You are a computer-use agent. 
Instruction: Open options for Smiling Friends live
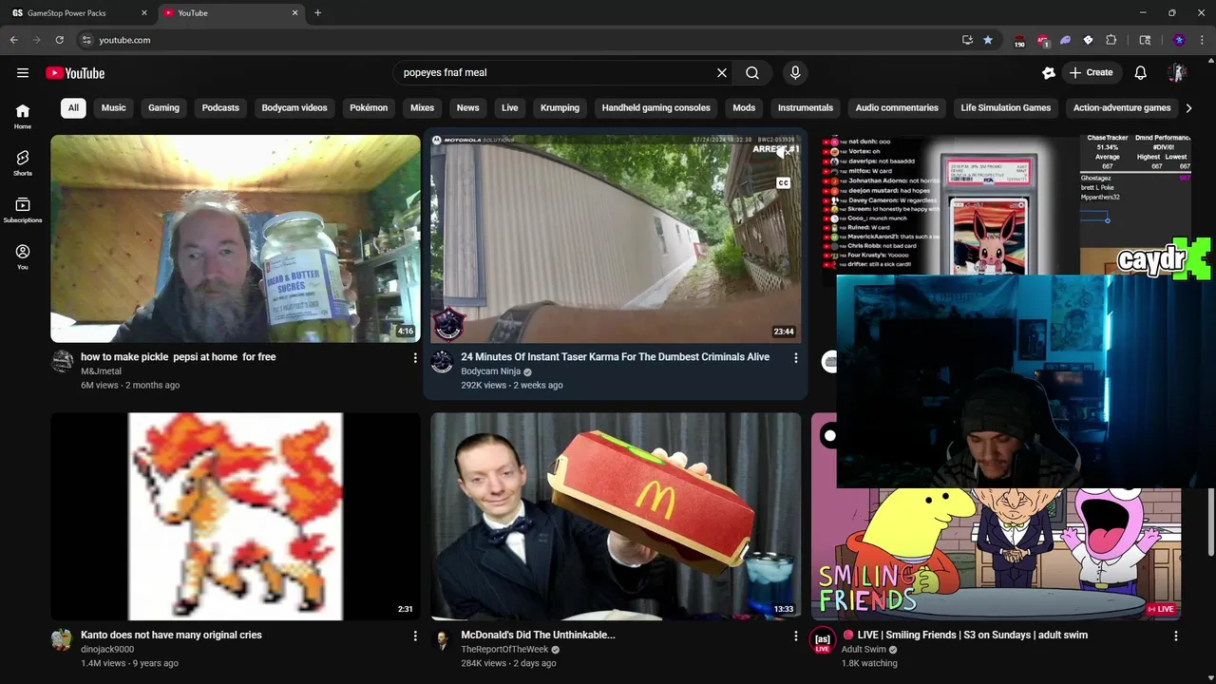coord(1176,636)
